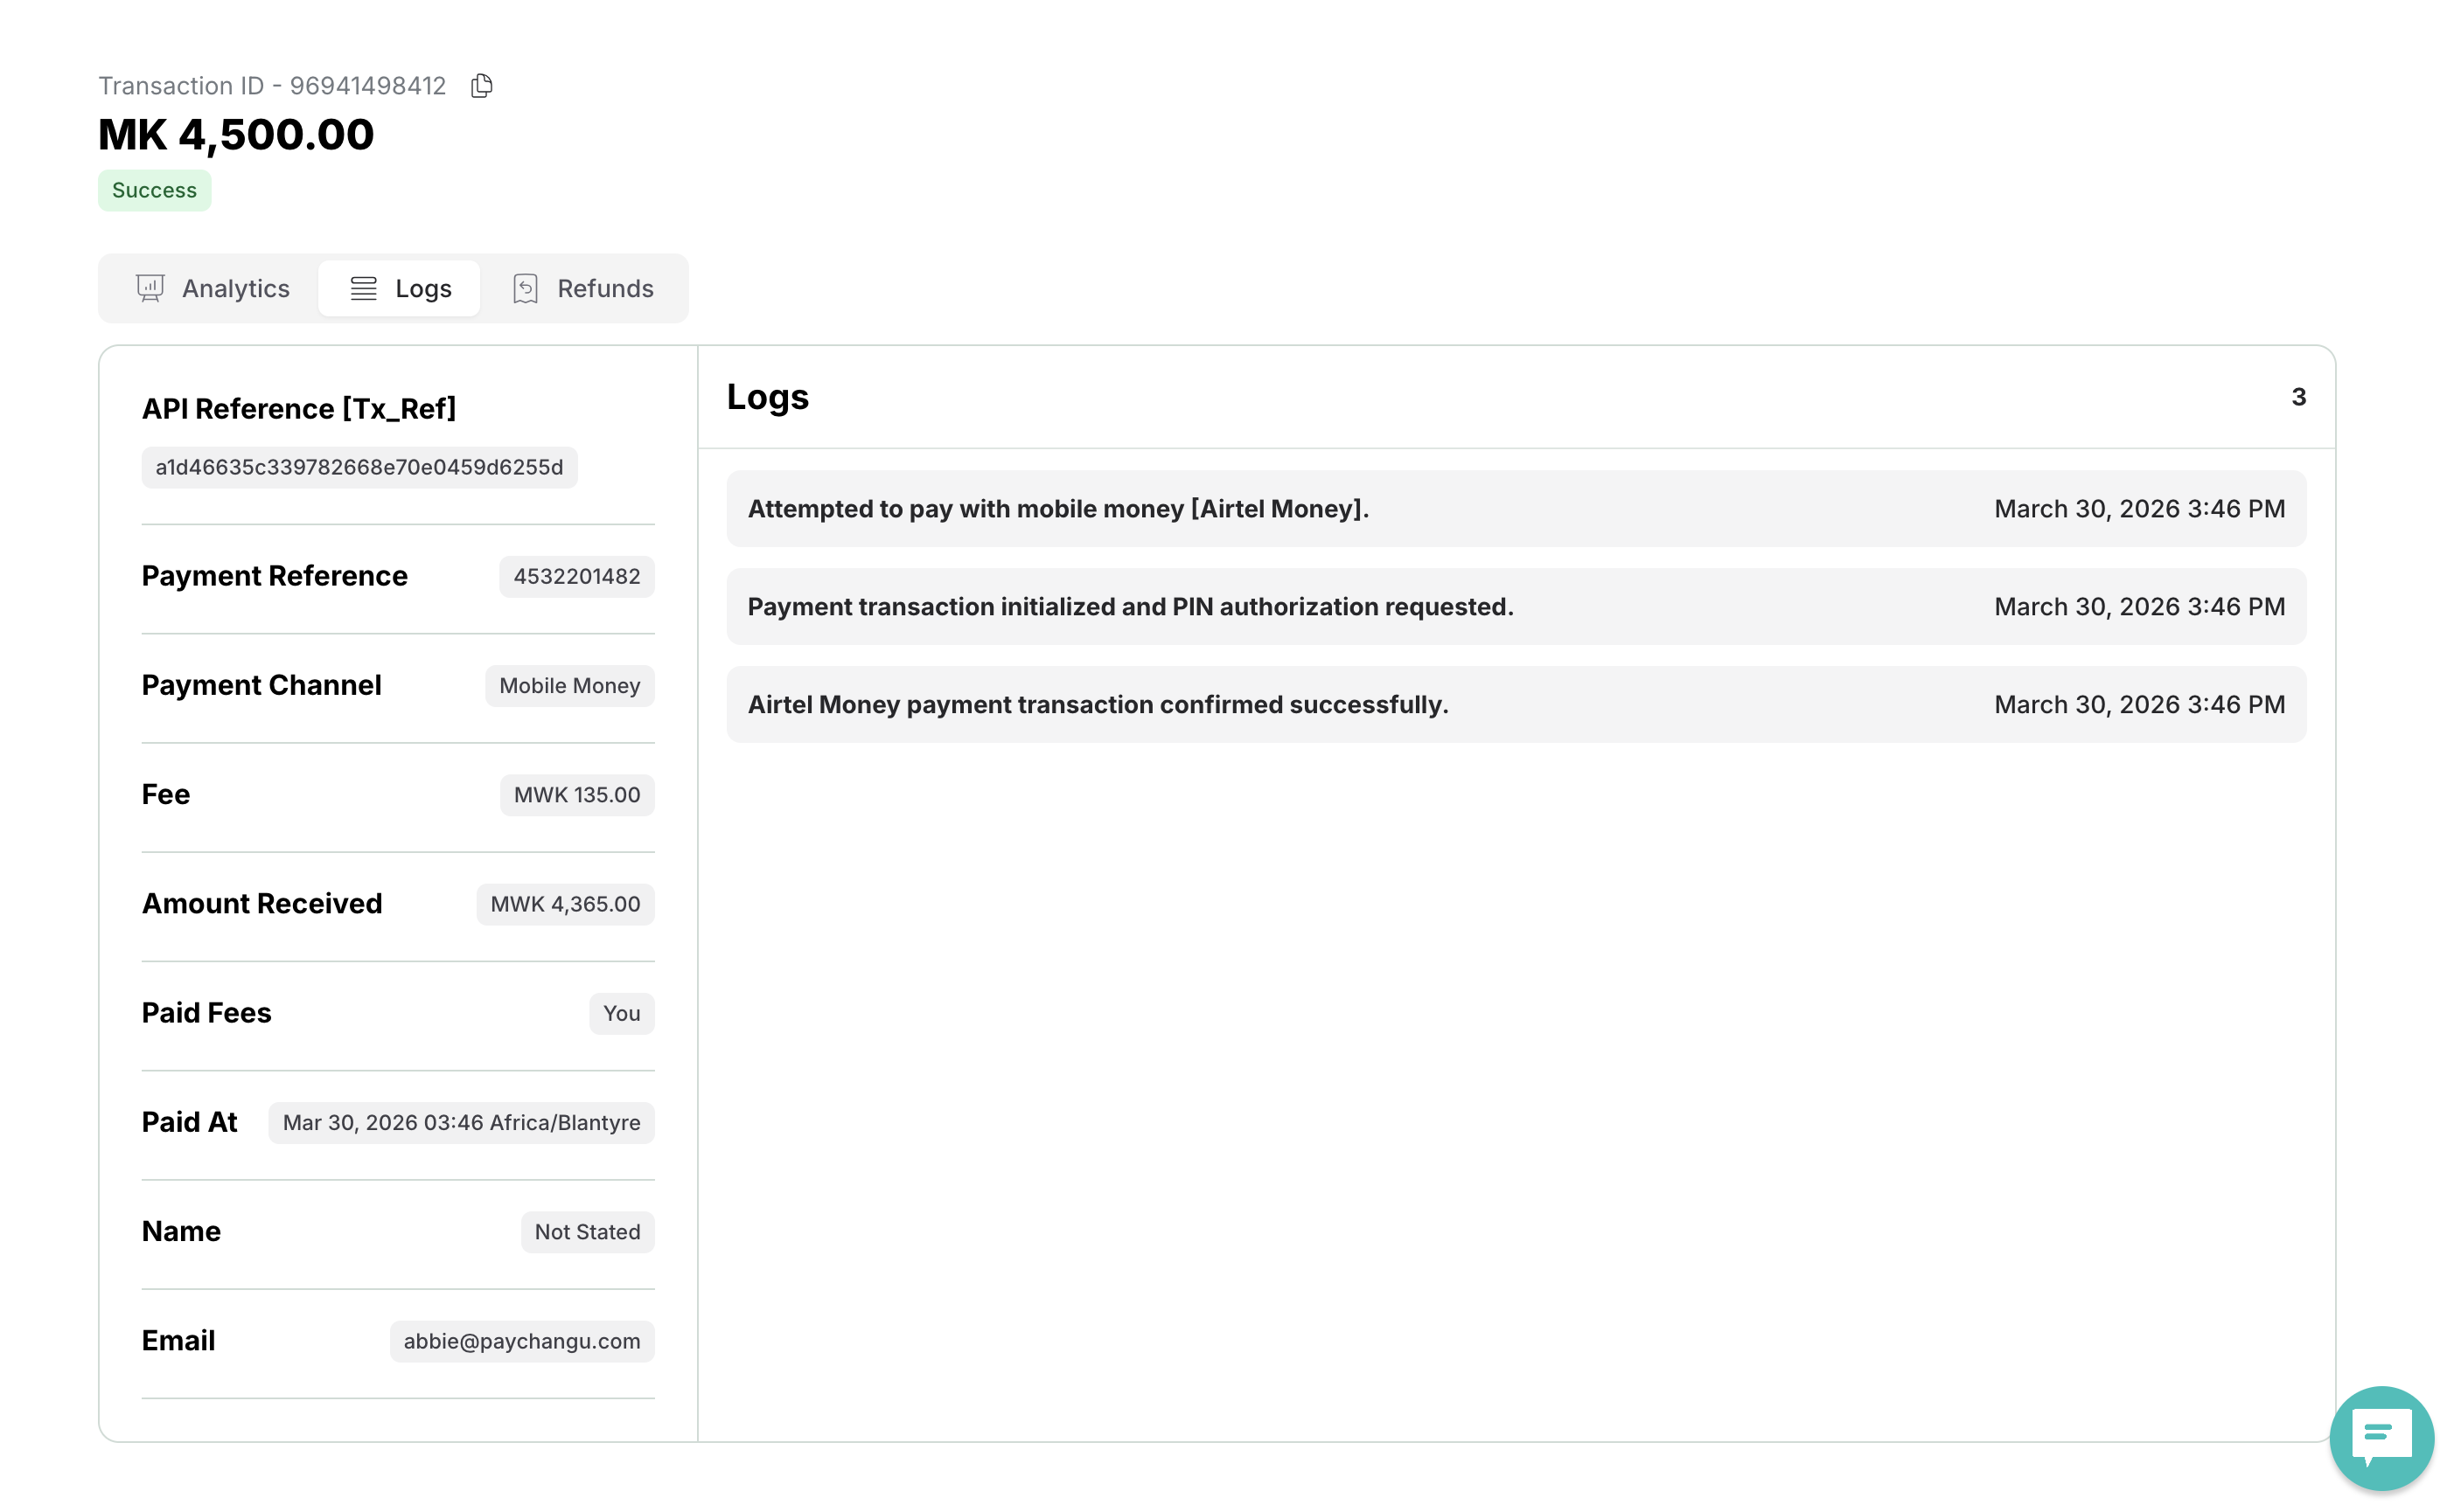
Task: Click the logs count number 3
Action: click(x=2298, y=397)
